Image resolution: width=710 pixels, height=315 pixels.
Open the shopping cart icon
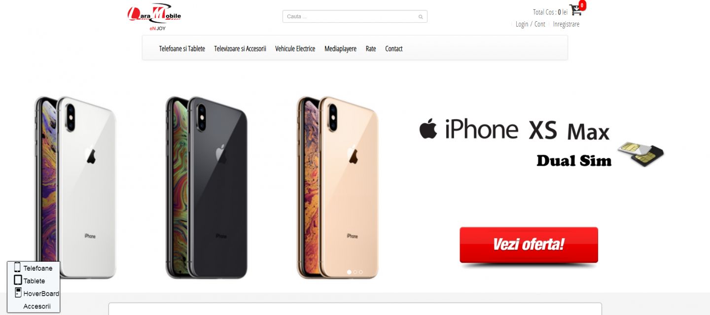(x=575, y=10)
